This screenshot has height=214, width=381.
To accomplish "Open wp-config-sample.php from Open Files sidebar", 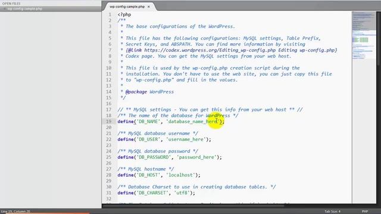I will tap(25, 9).
